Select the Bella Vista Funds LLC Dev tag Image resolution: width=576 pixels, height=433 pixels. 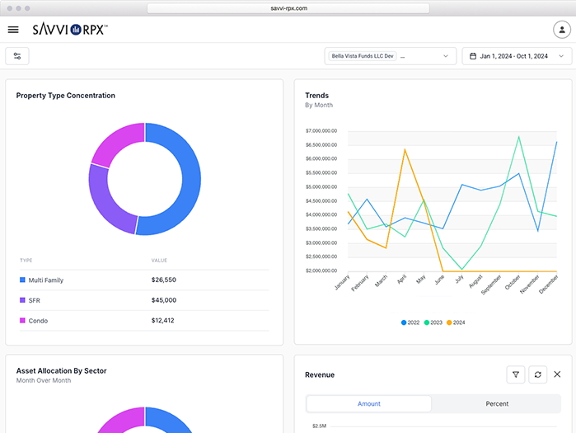[x=363, y=56]
